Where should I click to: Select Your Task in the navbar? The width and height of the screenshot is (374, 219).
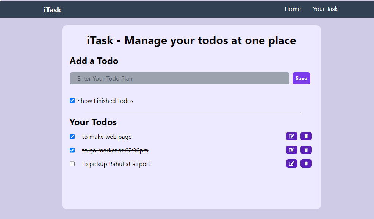(x=325, y=9)
